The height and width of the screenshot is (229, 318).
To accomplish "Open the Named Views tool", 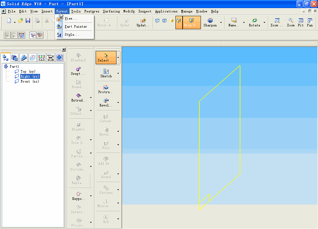I will point(234,22).
